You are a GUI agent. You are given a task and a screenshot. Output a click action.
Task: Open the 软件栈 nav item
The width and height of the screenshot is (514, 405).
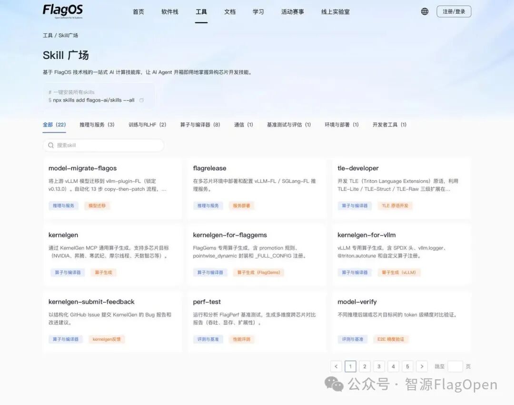pyautogui.click(x=170, y=12)
